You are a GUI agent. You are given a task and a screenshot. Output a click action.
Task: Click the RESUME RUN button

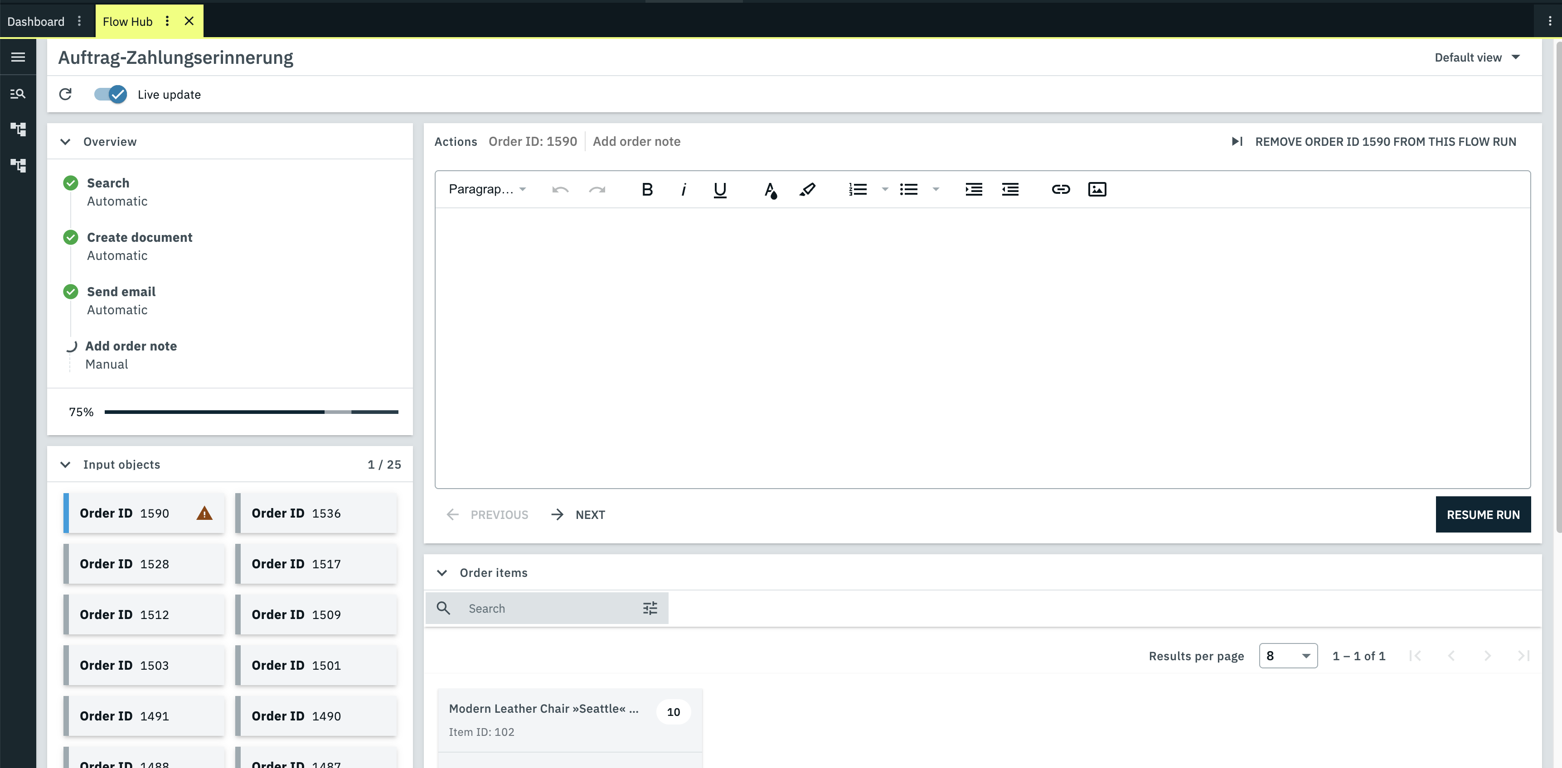coord(1483,514)
